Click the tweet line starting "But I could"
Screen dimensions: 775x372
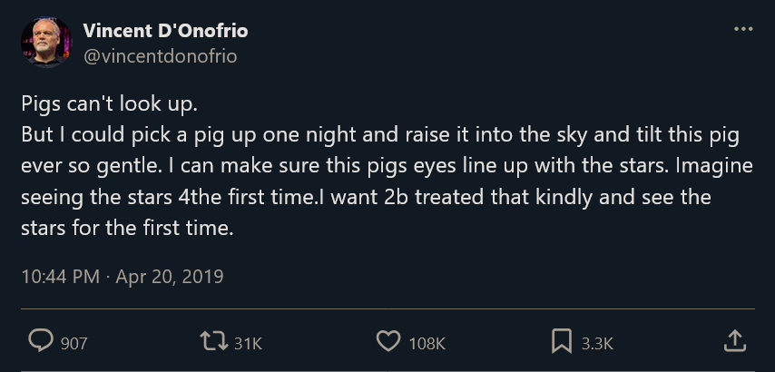tap(379, 135)
